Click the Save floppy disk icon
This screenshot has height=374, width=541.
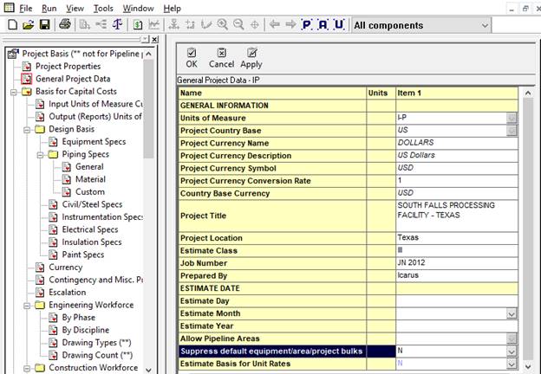click(x=45, y=25)
